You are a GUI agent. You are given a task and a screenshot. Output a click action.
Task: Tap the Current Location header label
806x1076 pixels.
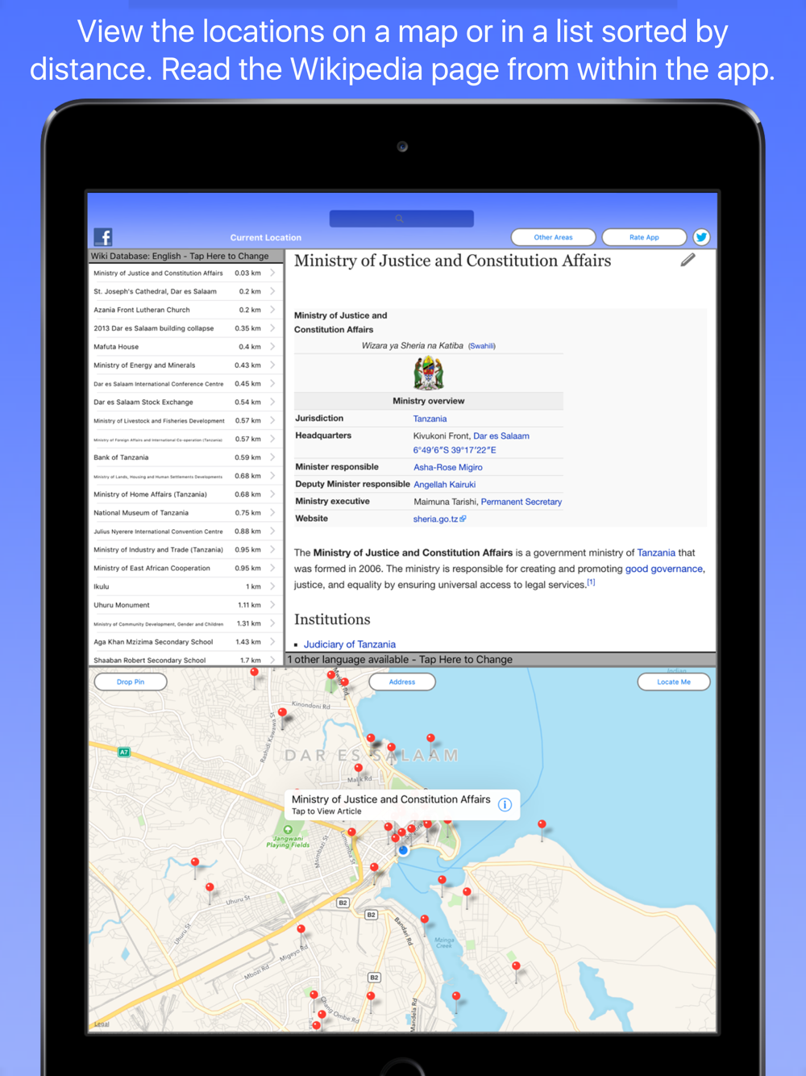coord(266,237)
